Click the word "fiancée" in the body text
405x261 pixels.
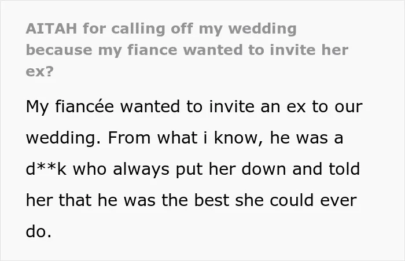(x=84, y=106)
